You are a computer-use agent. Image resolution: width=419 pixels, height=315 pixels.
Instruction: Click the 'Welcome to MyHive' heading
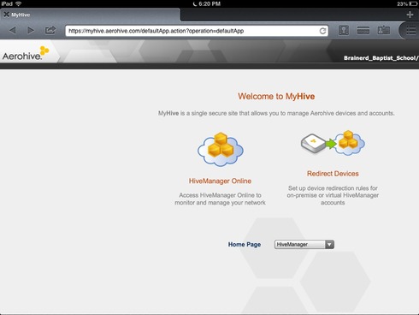276,97
